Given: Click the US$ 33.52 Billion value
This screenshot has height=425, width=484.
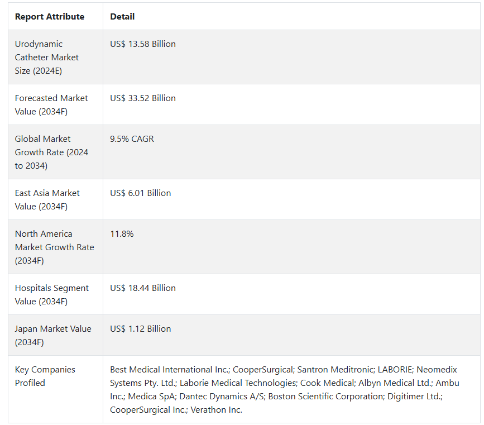Looking at the screenshot, I should (x=143, y=98).
